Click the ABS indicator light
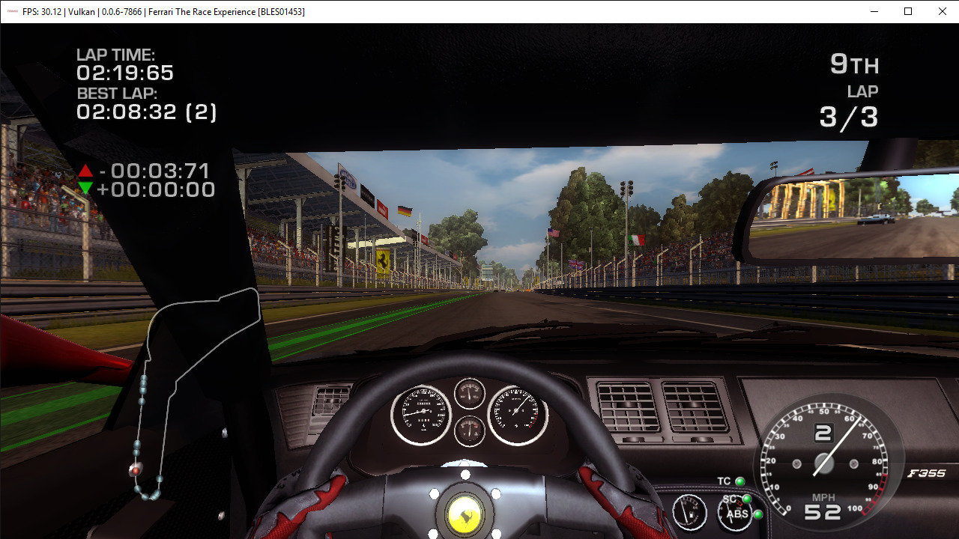Image resolution: width=959 pixels, height=539 pixels. coord(758,514)
